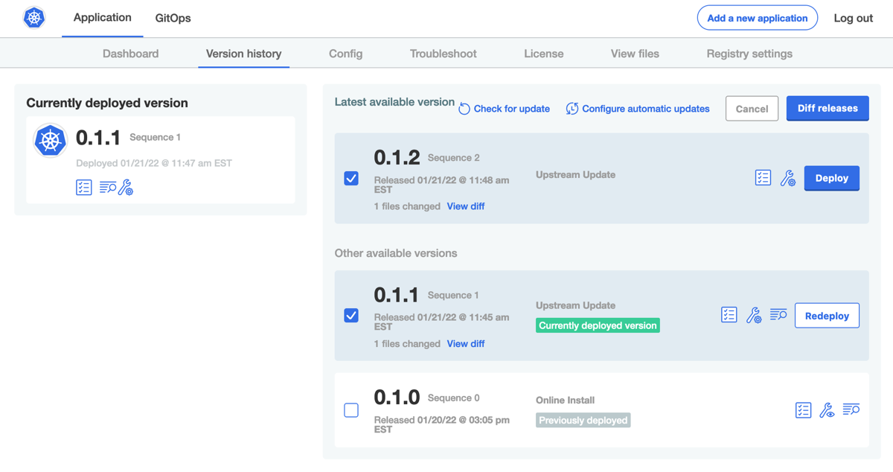Open edit config icon in 0.1.1 version row
This screenshot has width=893, height=472.
[x=754, y=315]
